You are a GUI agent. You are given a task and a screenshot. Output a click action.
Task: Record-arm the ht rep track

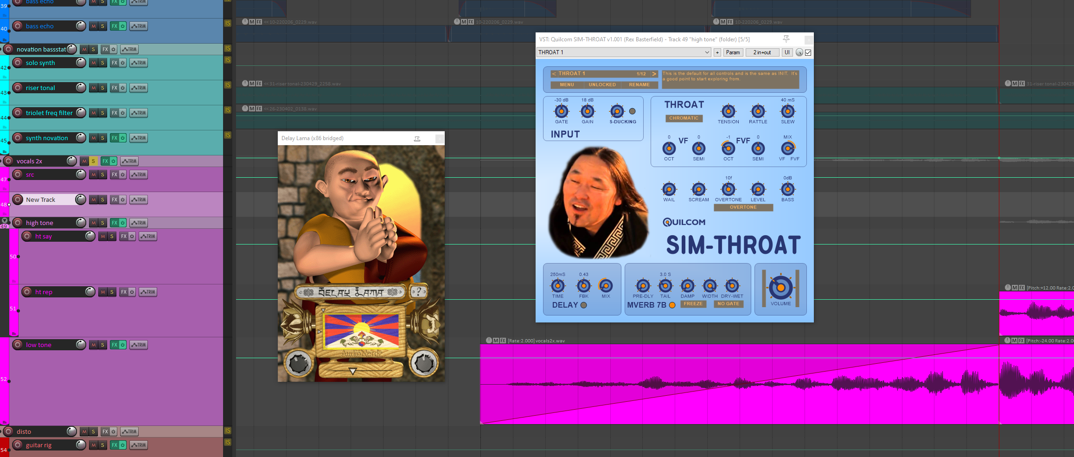click(x=27, y=292)
